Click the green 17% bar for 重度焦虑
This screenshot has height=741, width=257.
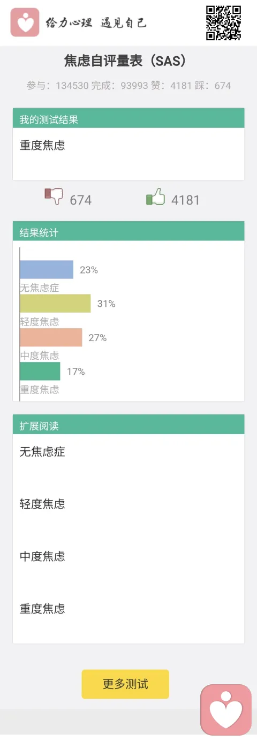[x=40, y=372]
